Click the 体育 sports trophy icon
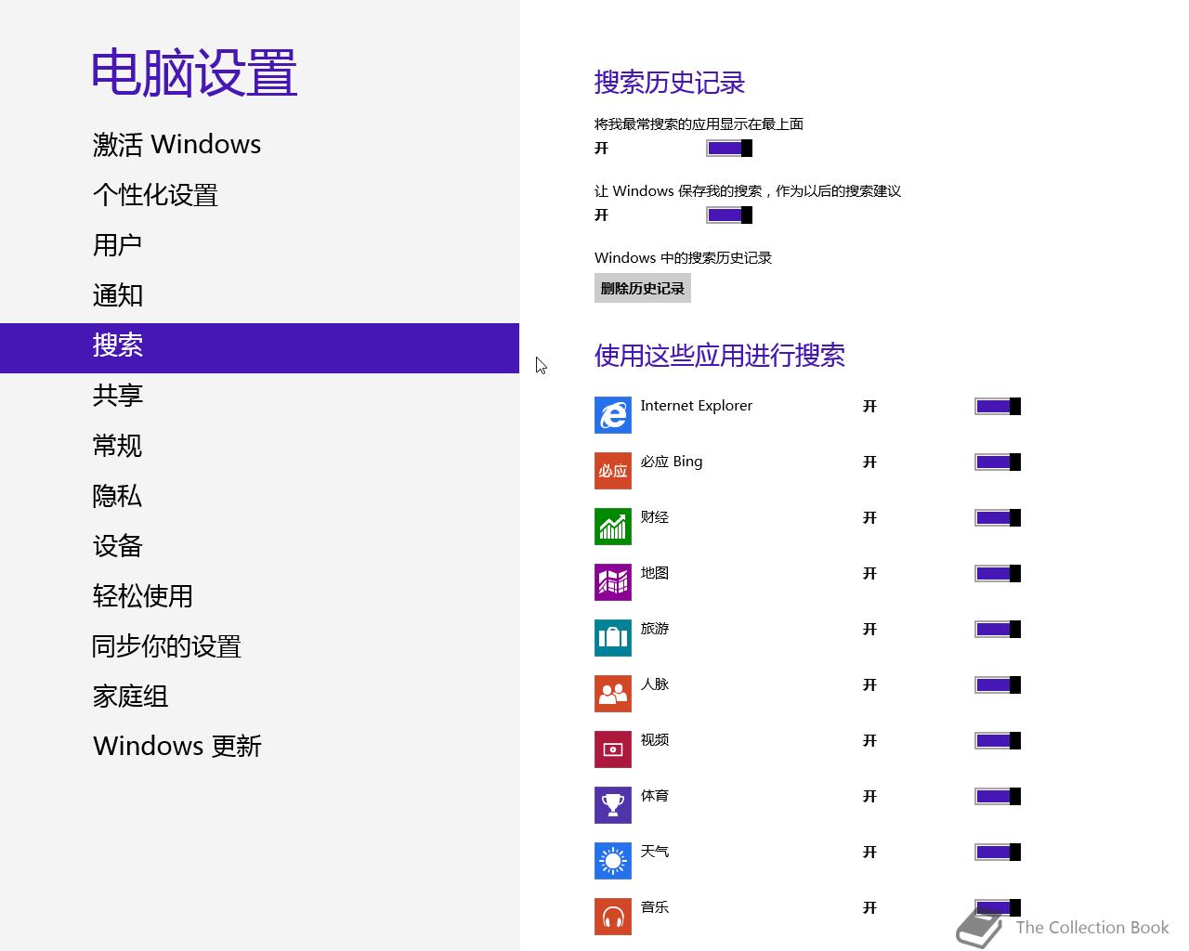The image size is (1189, 951). tap(613, 805)
